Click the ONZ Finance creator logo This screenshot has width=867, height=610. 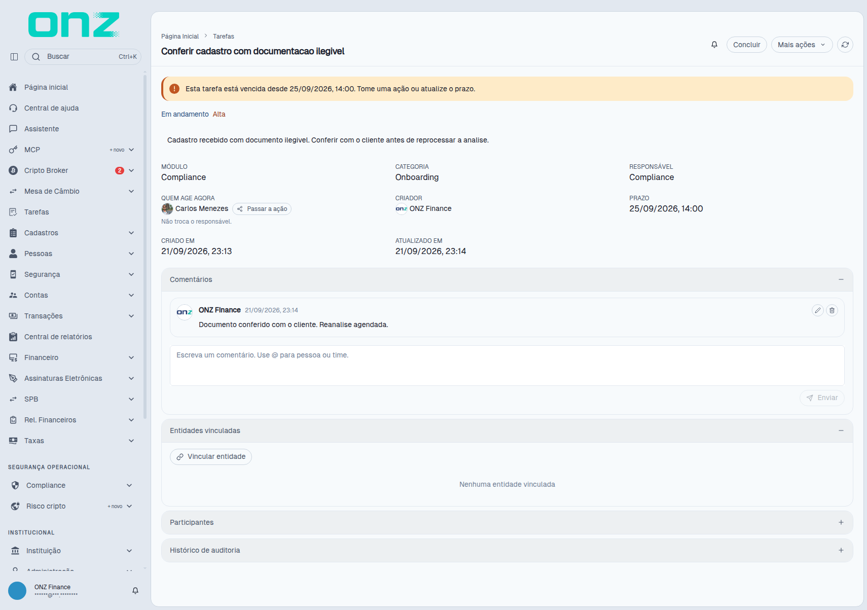(x=401, y=209)
